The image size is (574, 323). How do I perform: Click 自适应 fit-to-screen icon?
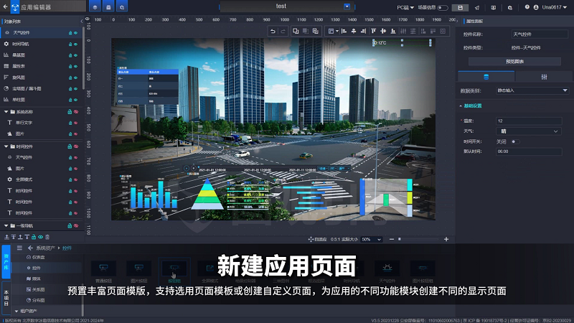(311, 239)
